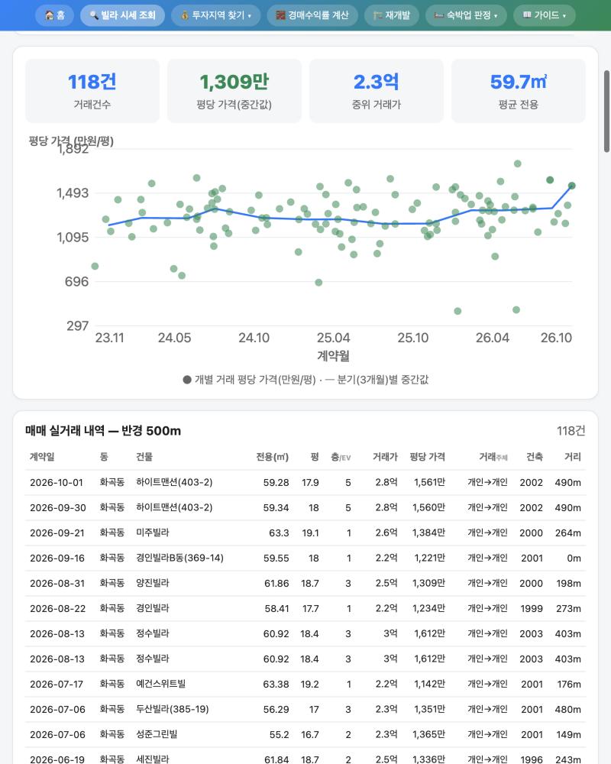611x764 pixels.
Task: Click 미주빌라 building name
Action: [x=153, y=533]
